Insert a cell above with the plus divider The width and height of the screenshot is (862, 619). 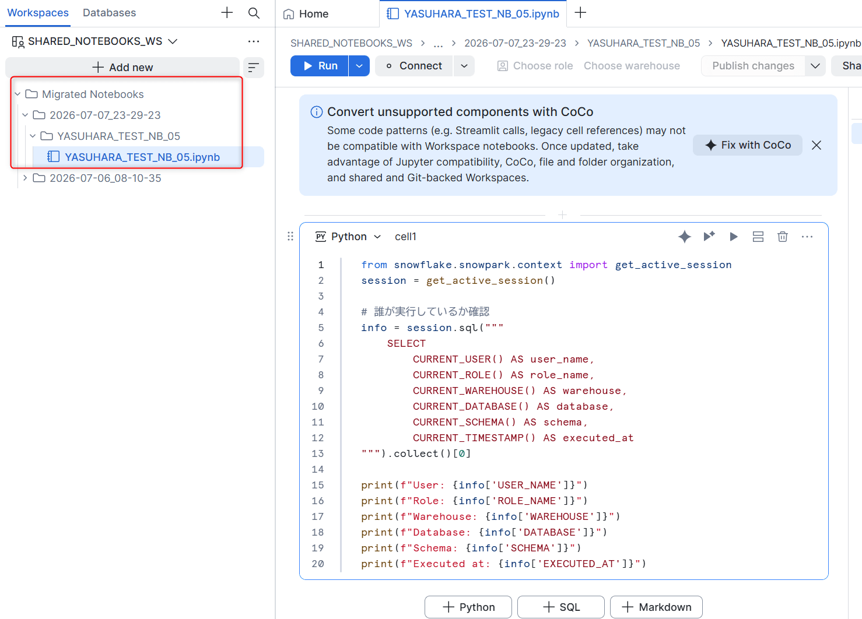coord(562,215)
